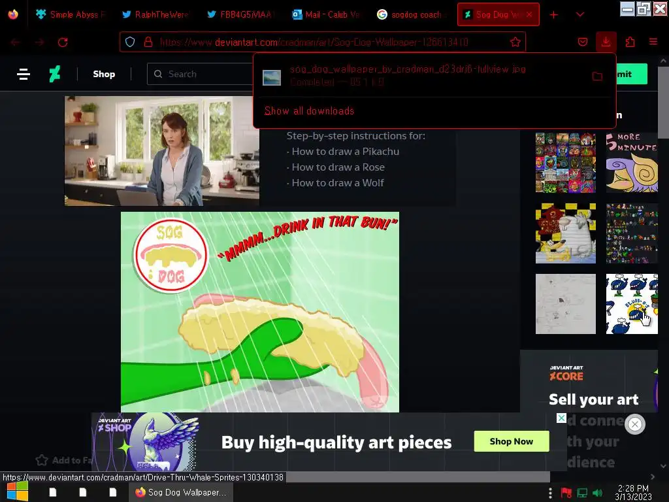Open the Sog Dog wallpaper artwork
Viewport: 669px width, 502px height.
tap(260, 312)
